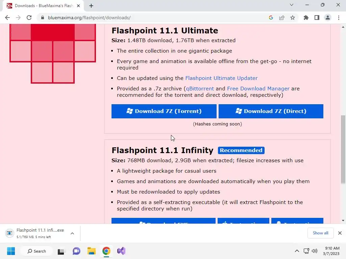
Task: Click the scrollbar down arrow
Action: tap(343, 221)
